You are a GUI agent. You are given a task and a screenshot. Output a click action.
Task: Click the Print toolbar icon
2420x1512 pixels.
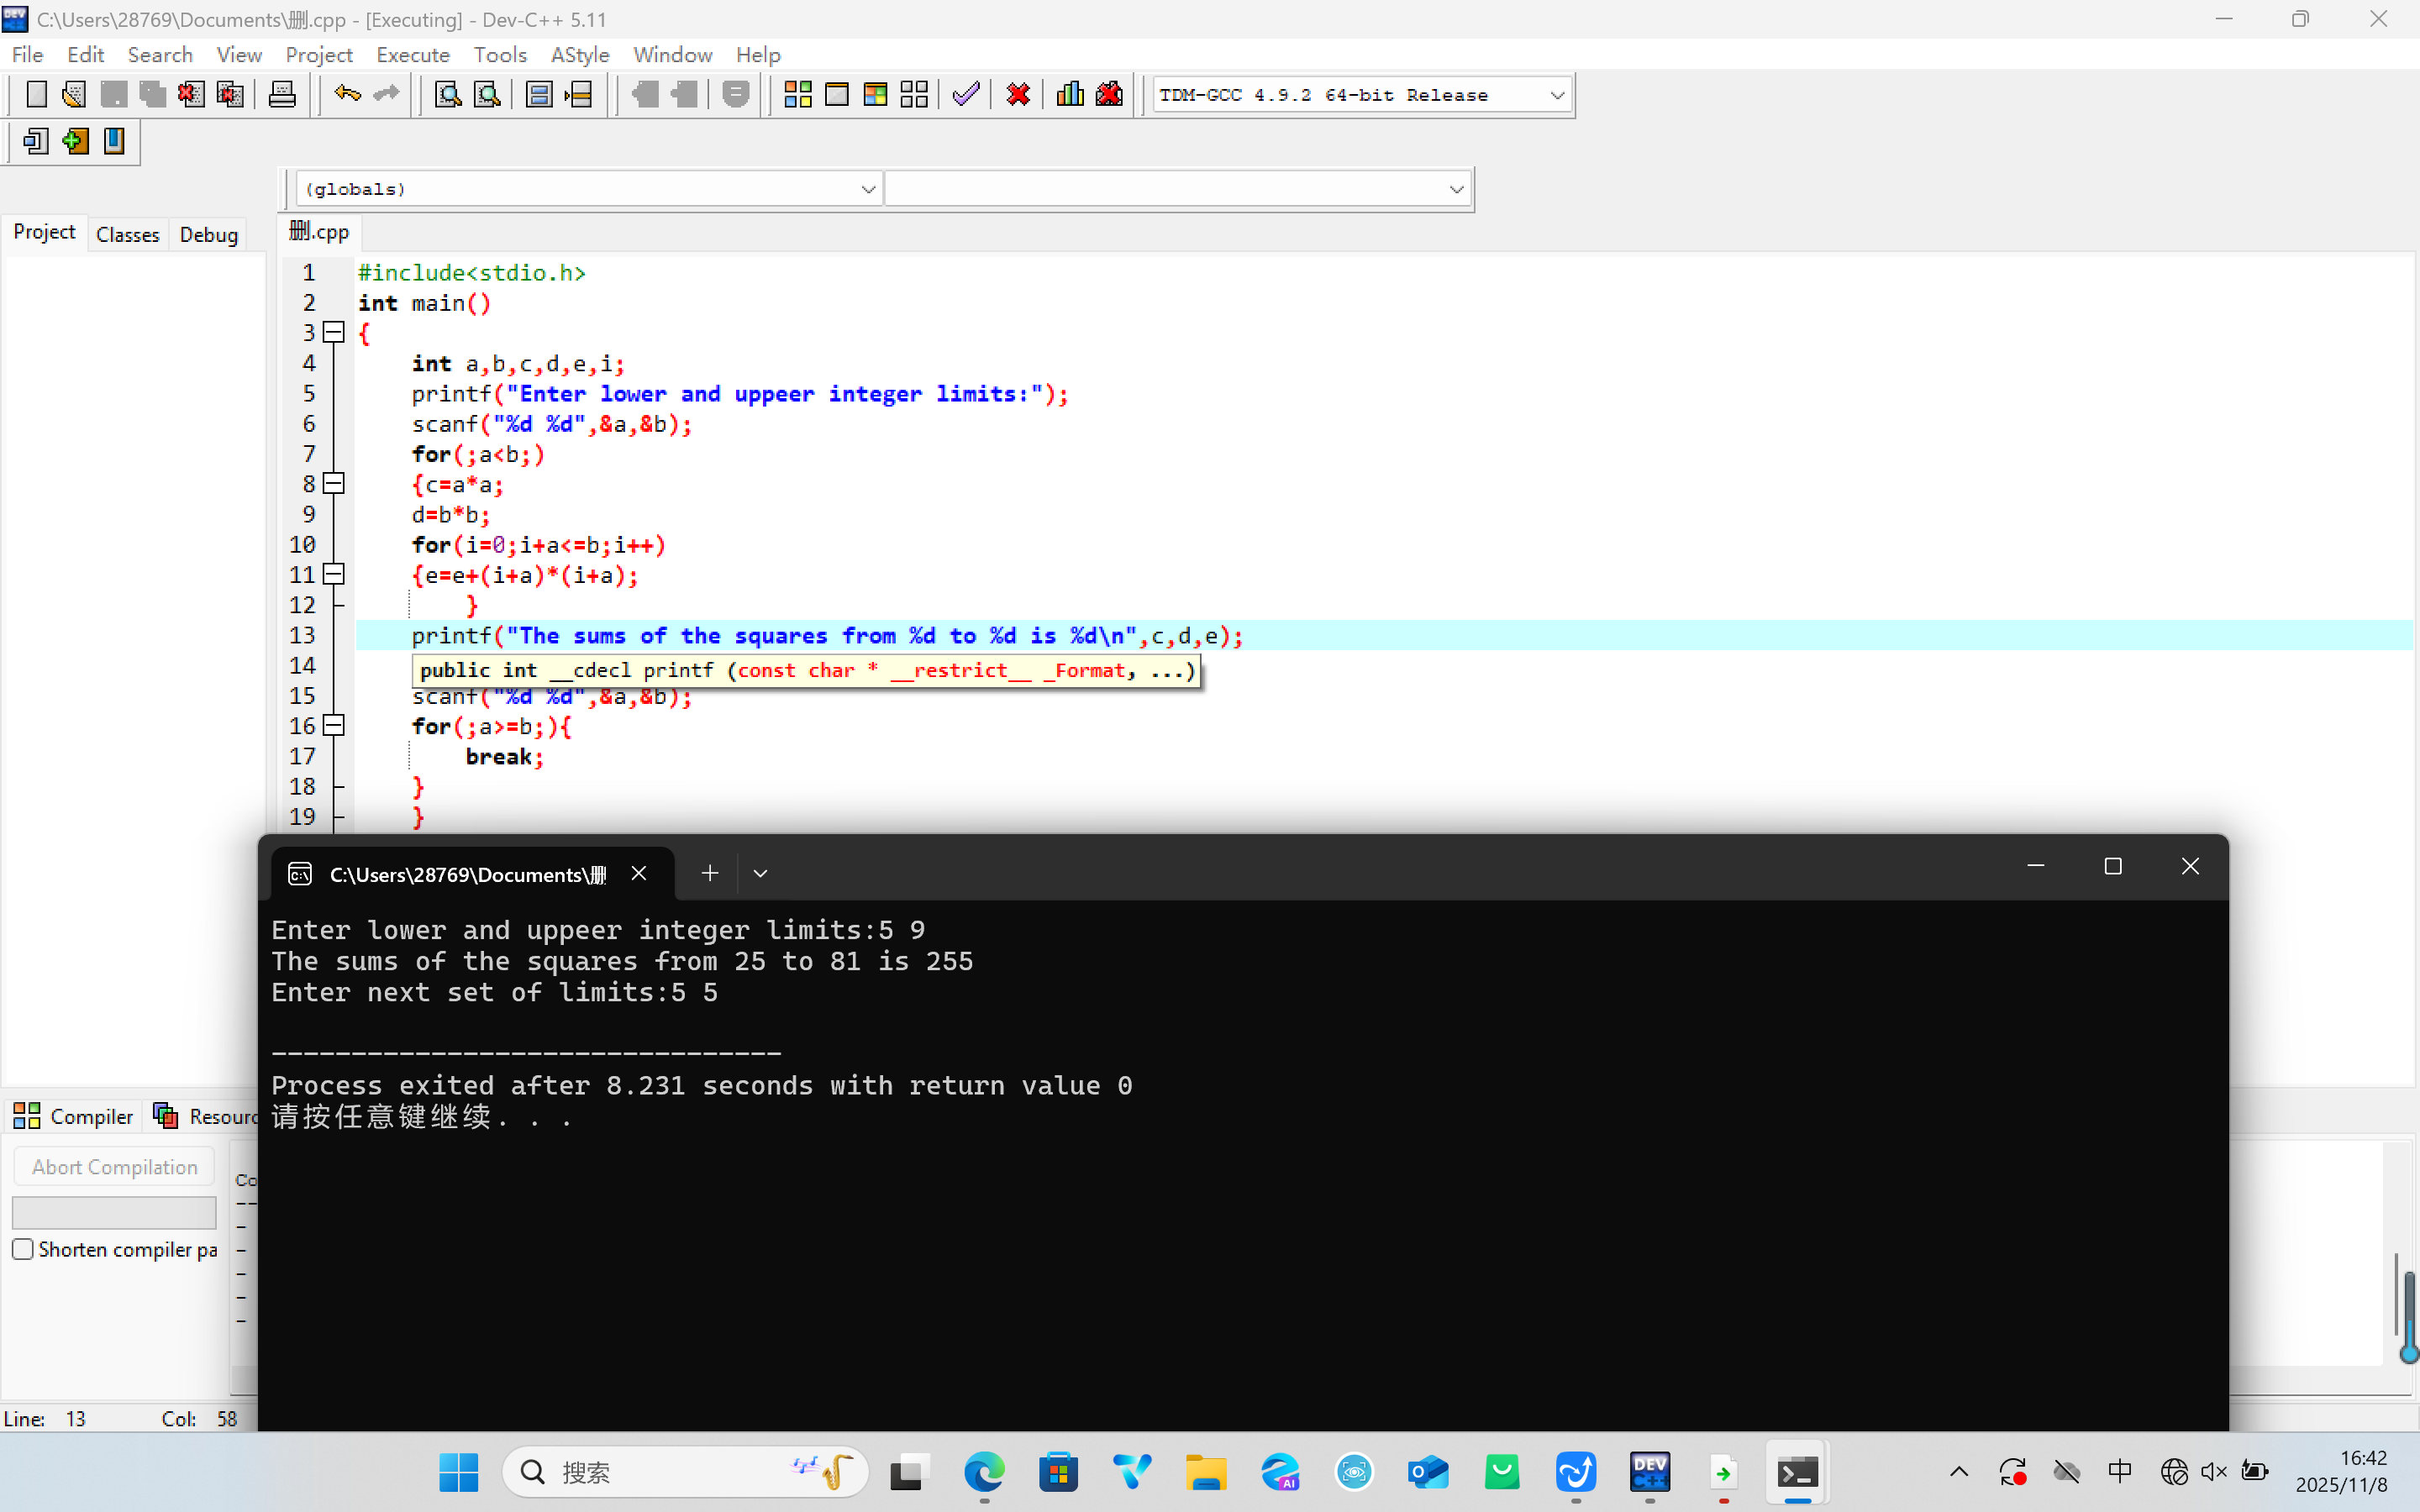[x=282, y=95]
